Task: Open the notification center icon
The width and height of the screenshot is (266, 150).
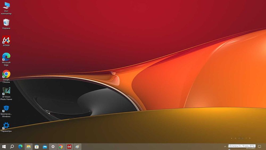Action: pyautogui.click(x=260, y=147)
